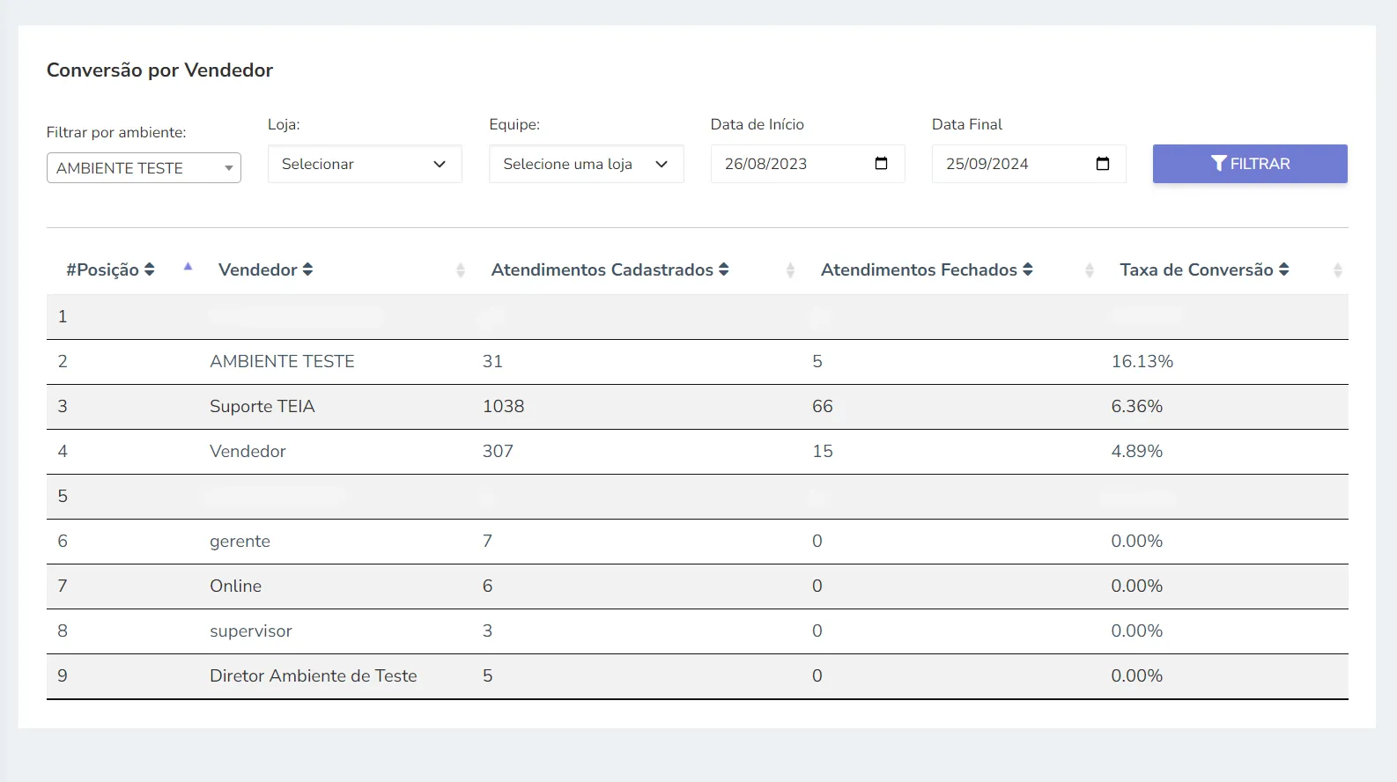
Task: Click gray sort arrows right of Atendimentos Cadastrados
Action: click(790, 270)
